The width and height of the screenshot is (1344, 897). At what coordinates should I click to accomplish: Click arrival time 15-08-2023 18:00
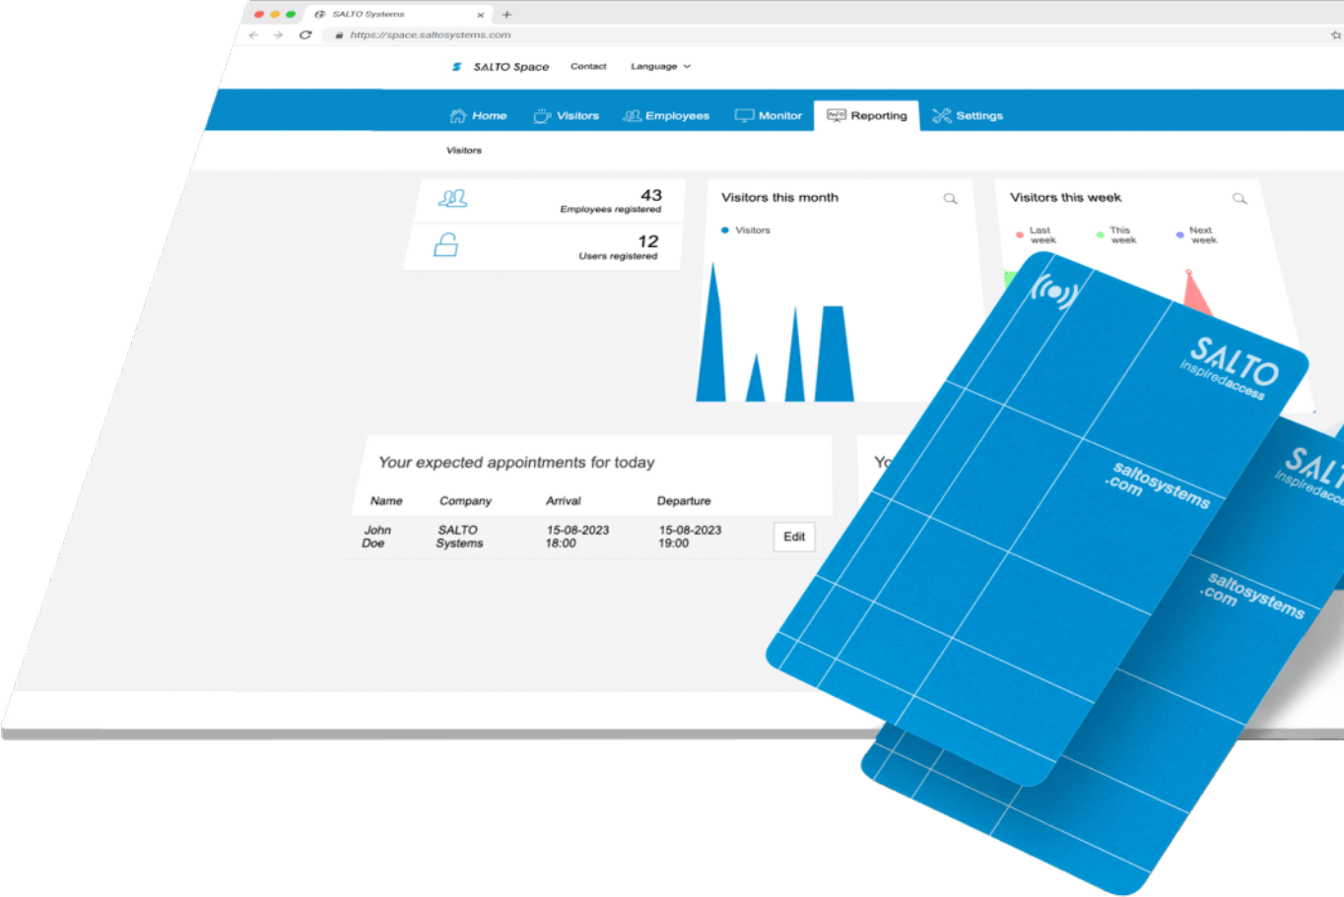point(577,537)
